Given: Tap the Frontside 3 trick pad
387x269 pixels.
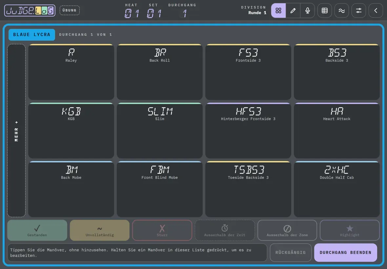Looking at the screenshot, I should (248, 72).
